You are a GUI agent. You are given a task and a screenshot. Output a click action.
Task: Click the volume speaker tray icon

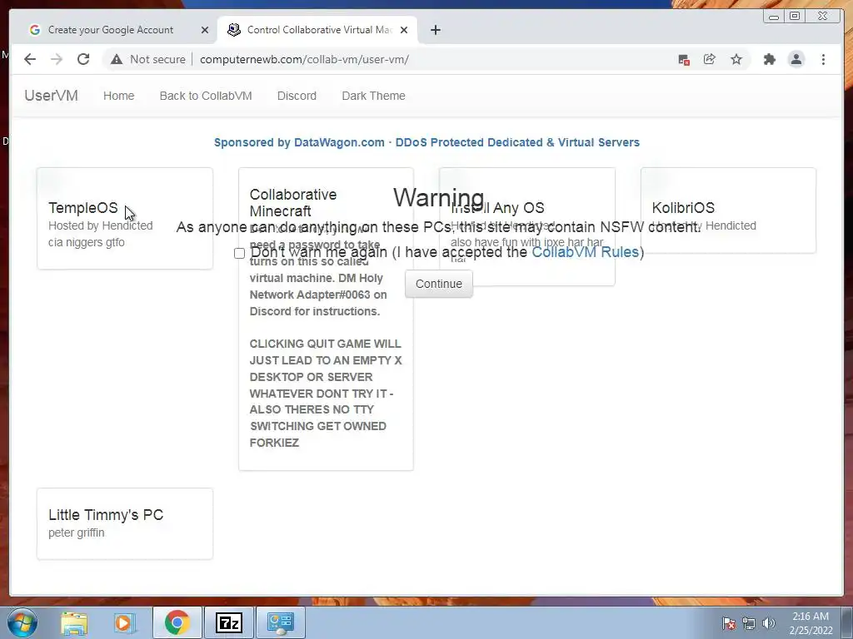click(x=769, y=623)
